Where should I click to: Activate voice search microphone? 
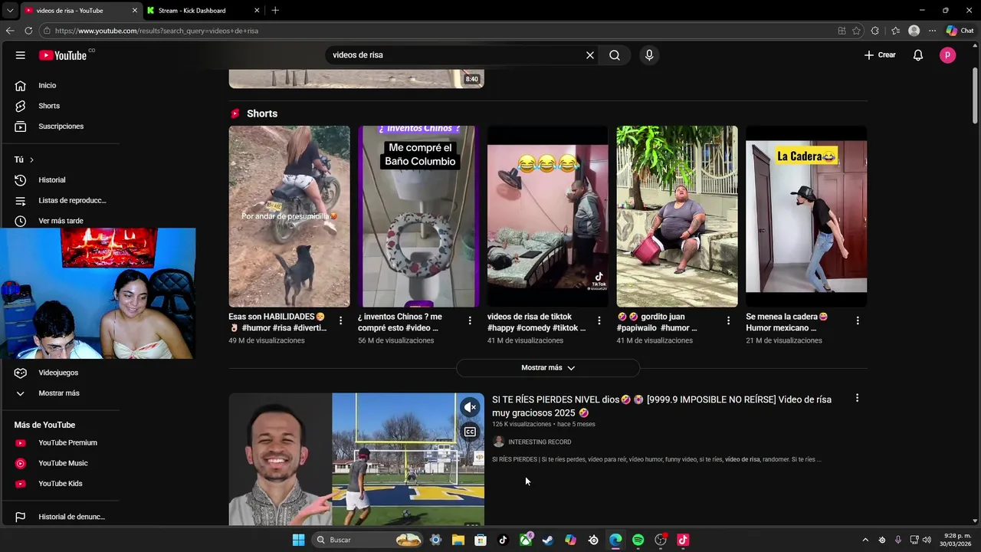649,55
